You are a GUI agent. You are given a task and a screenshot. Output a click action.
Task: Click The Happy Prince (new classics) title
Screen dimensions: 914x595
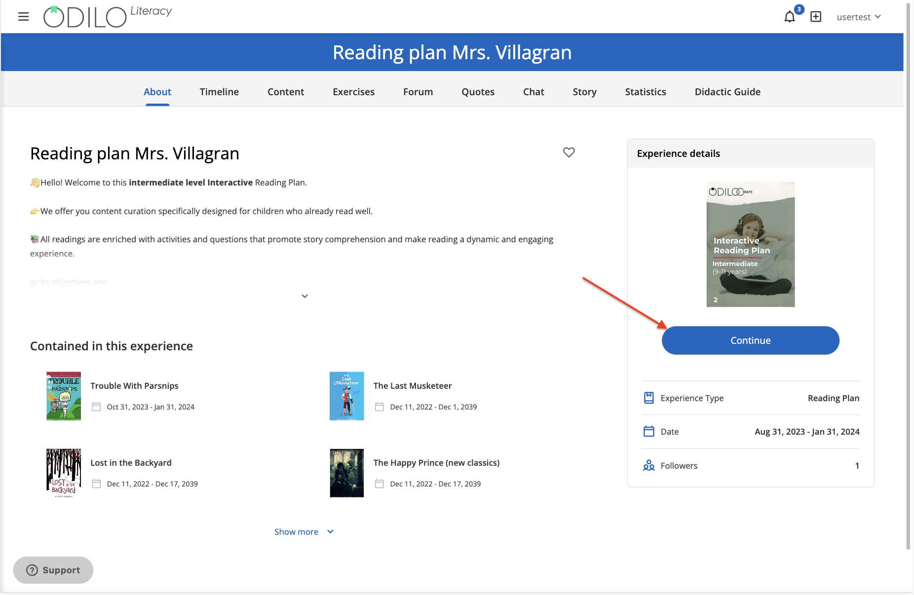click(436, 463)
